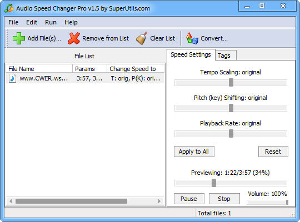
Task: Click the red X Remove from List icon
Action: point(74,38)
